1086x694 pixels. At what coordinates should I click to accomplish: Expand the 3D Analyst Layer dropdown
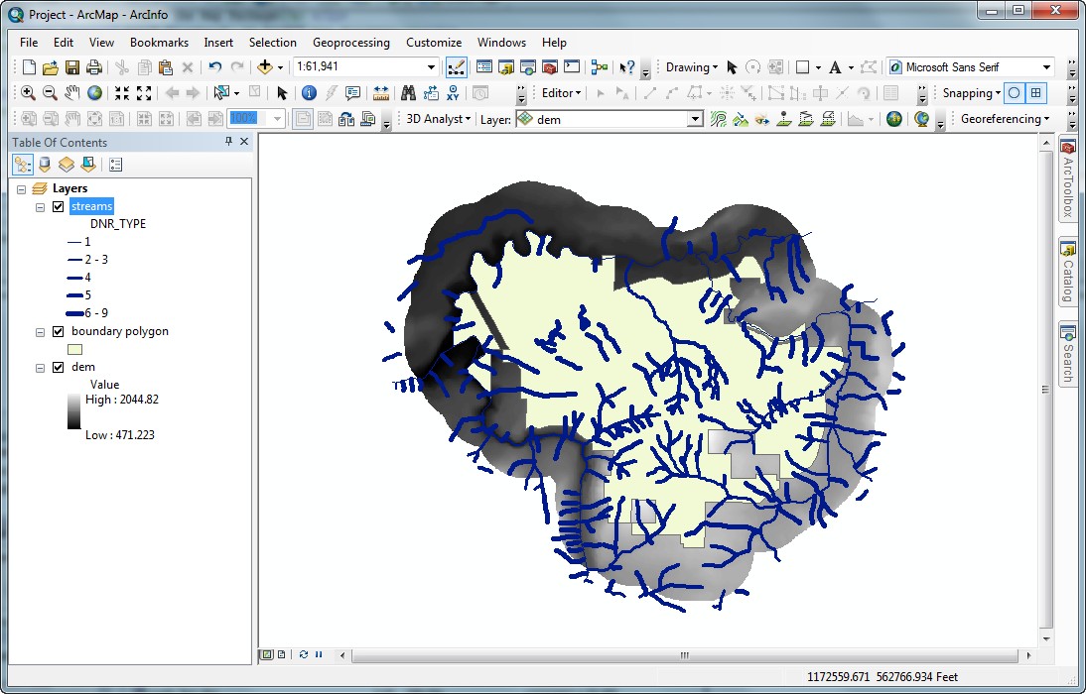(695, 119)
